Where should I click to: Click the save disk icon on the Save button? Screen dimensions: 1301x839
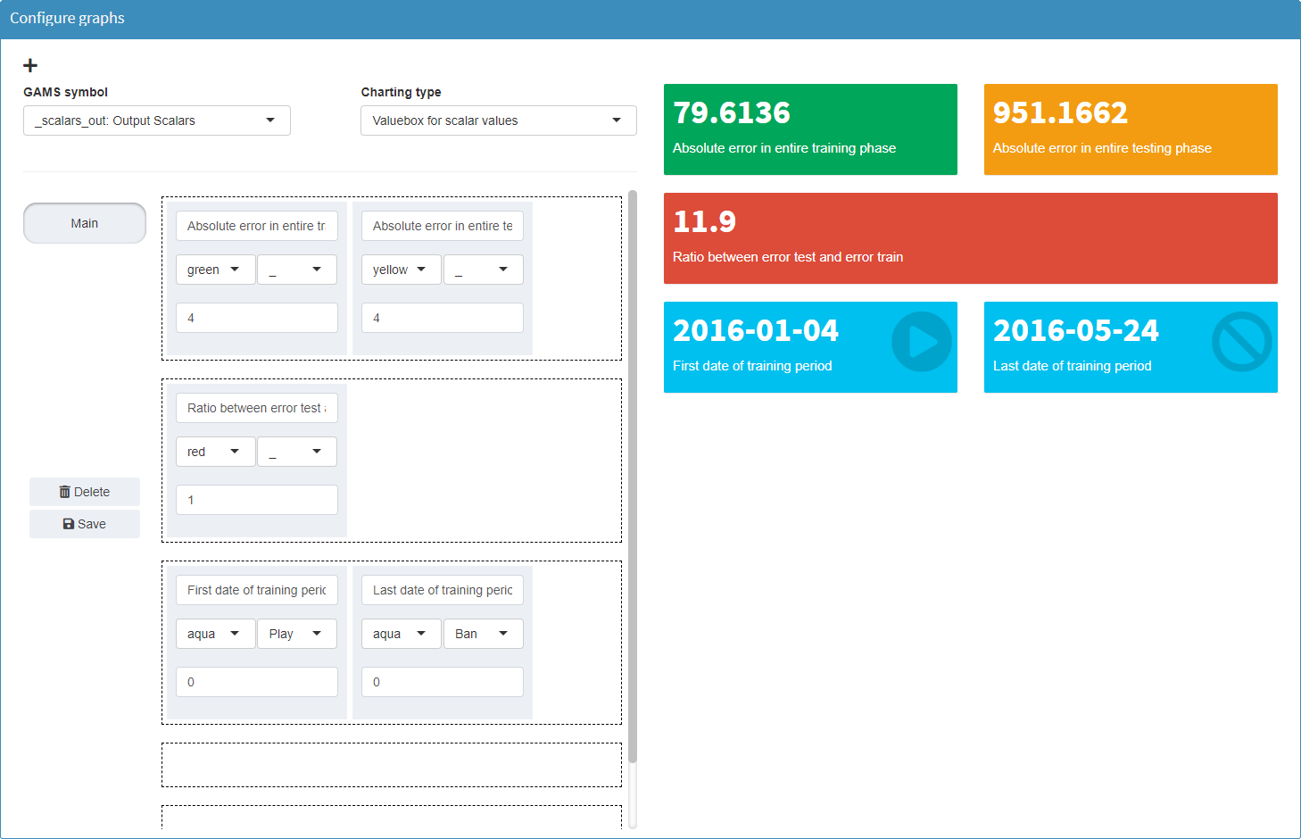tap(68, 524)
